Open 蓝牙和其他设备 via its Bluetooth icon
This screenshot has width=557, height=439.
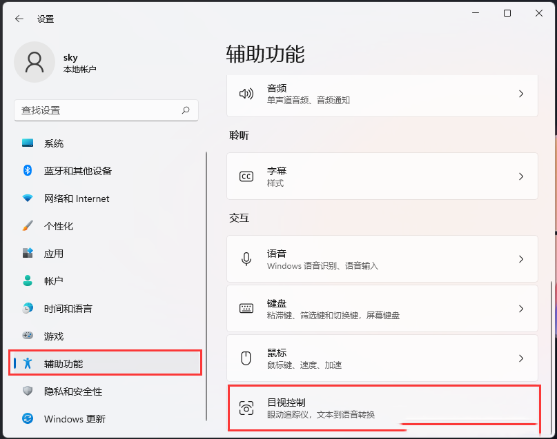pyautogui.click(x=26, y=171)
